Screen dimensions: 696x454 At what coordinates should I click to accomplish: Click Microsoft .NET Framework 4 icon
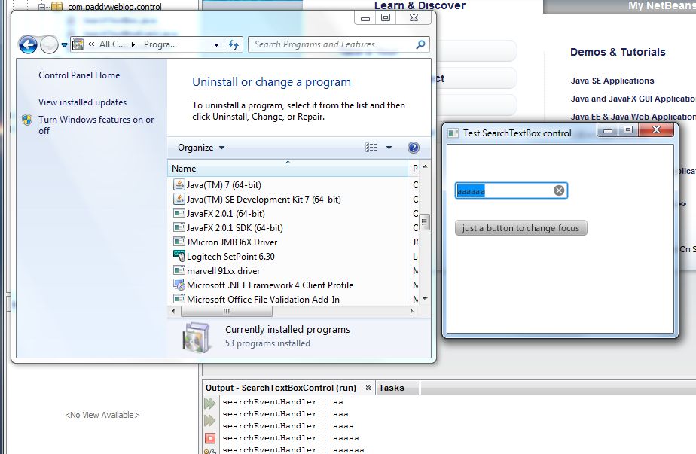[x=179, y=285]
